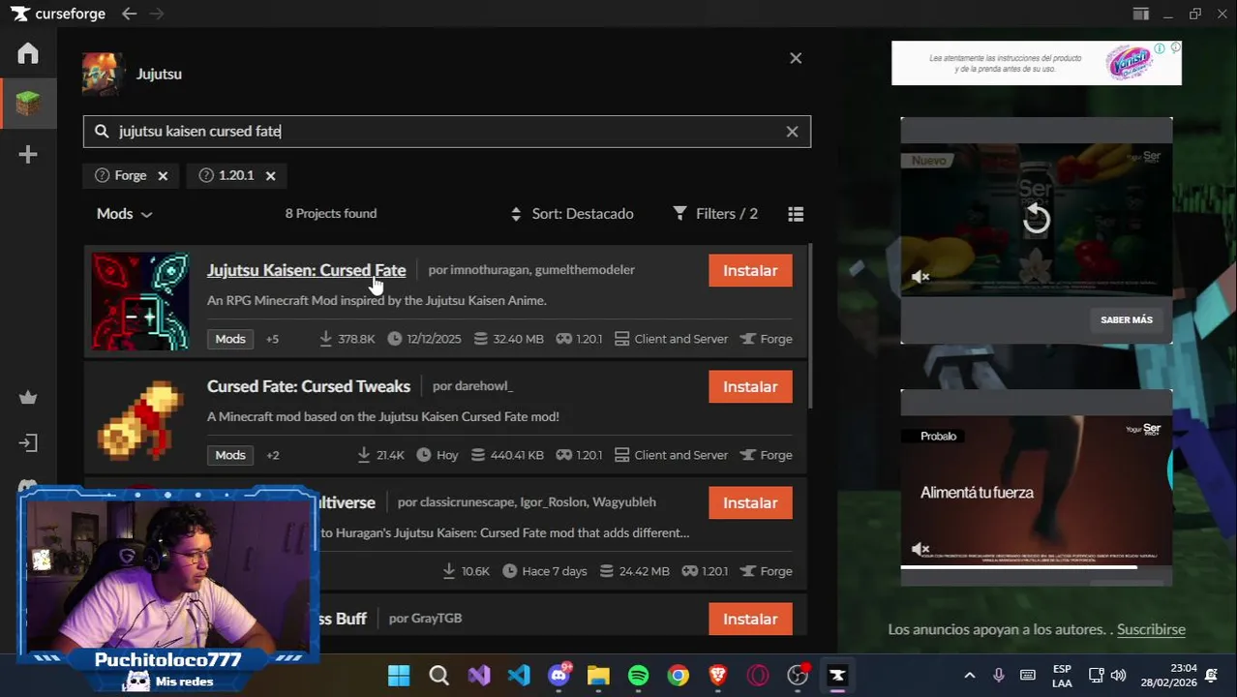This screenshot has width=1237, height=697.
Task: Go back with the left arrow
Action: point(130,14)
